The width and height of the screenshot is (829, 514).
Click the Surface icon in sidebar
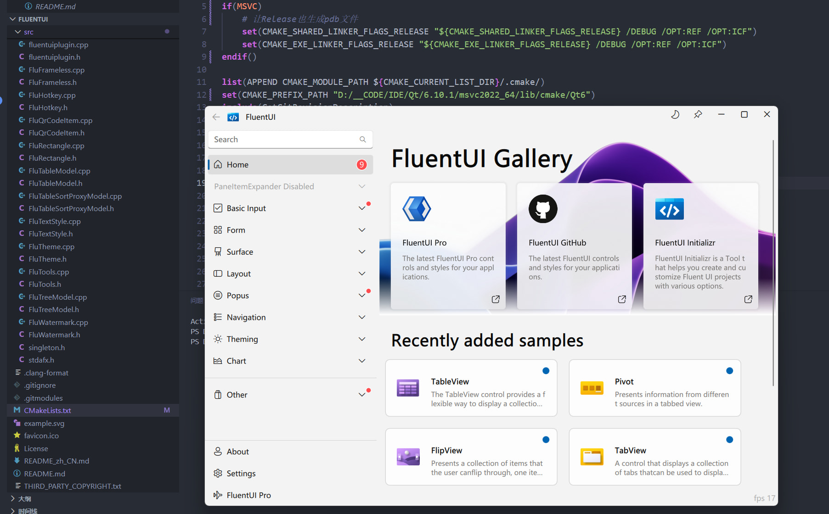218,252
